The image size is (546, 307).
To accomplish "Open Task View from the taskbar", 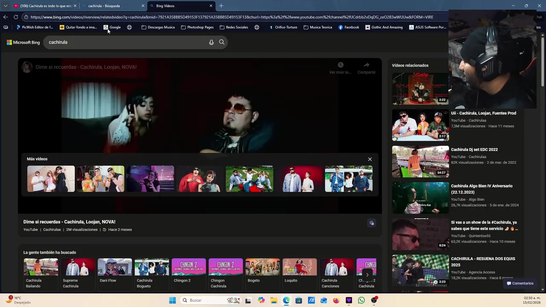I will click(x=248, y=300).
